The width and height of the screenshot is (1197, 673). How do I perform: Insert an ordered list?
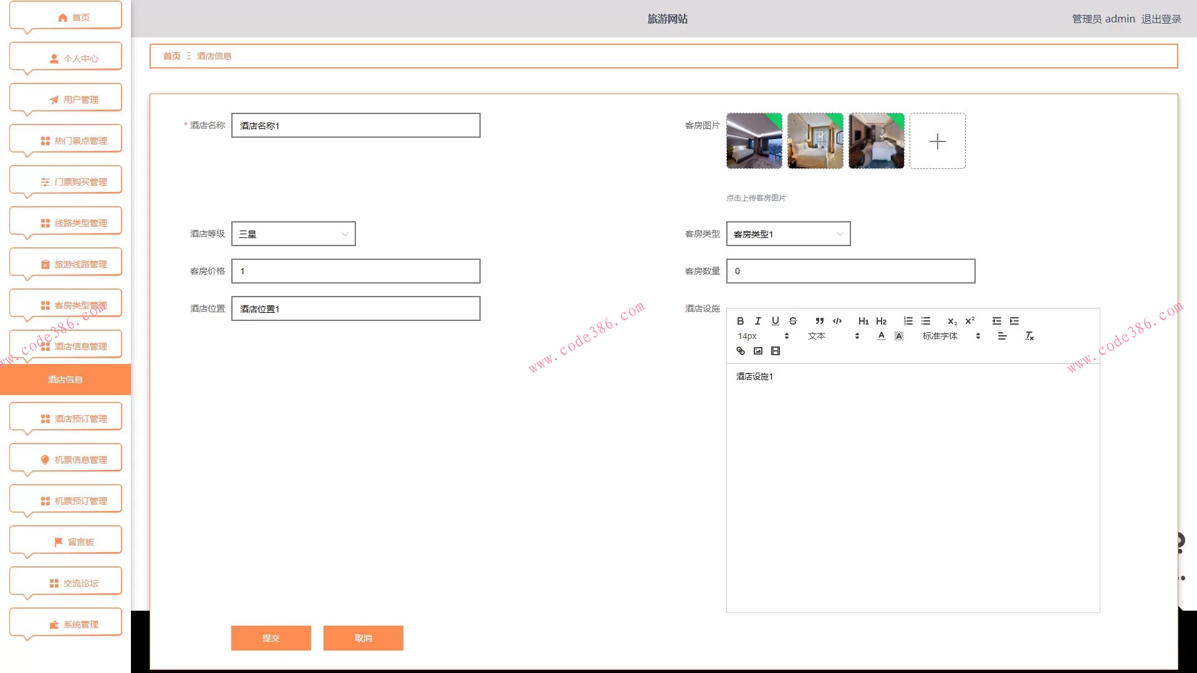[x=908, y=321]
